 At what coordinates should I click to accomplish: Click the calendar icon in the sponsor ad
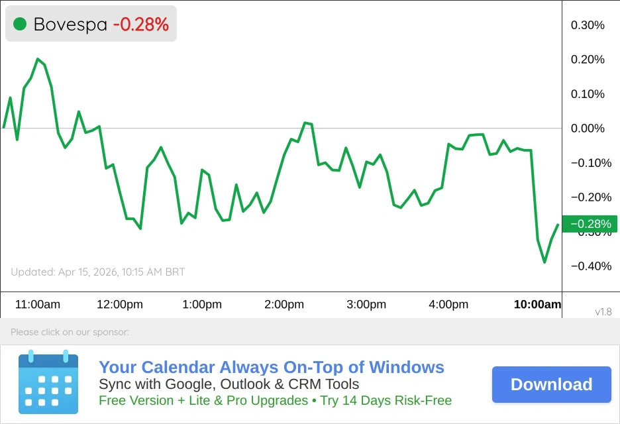(48, 383)
